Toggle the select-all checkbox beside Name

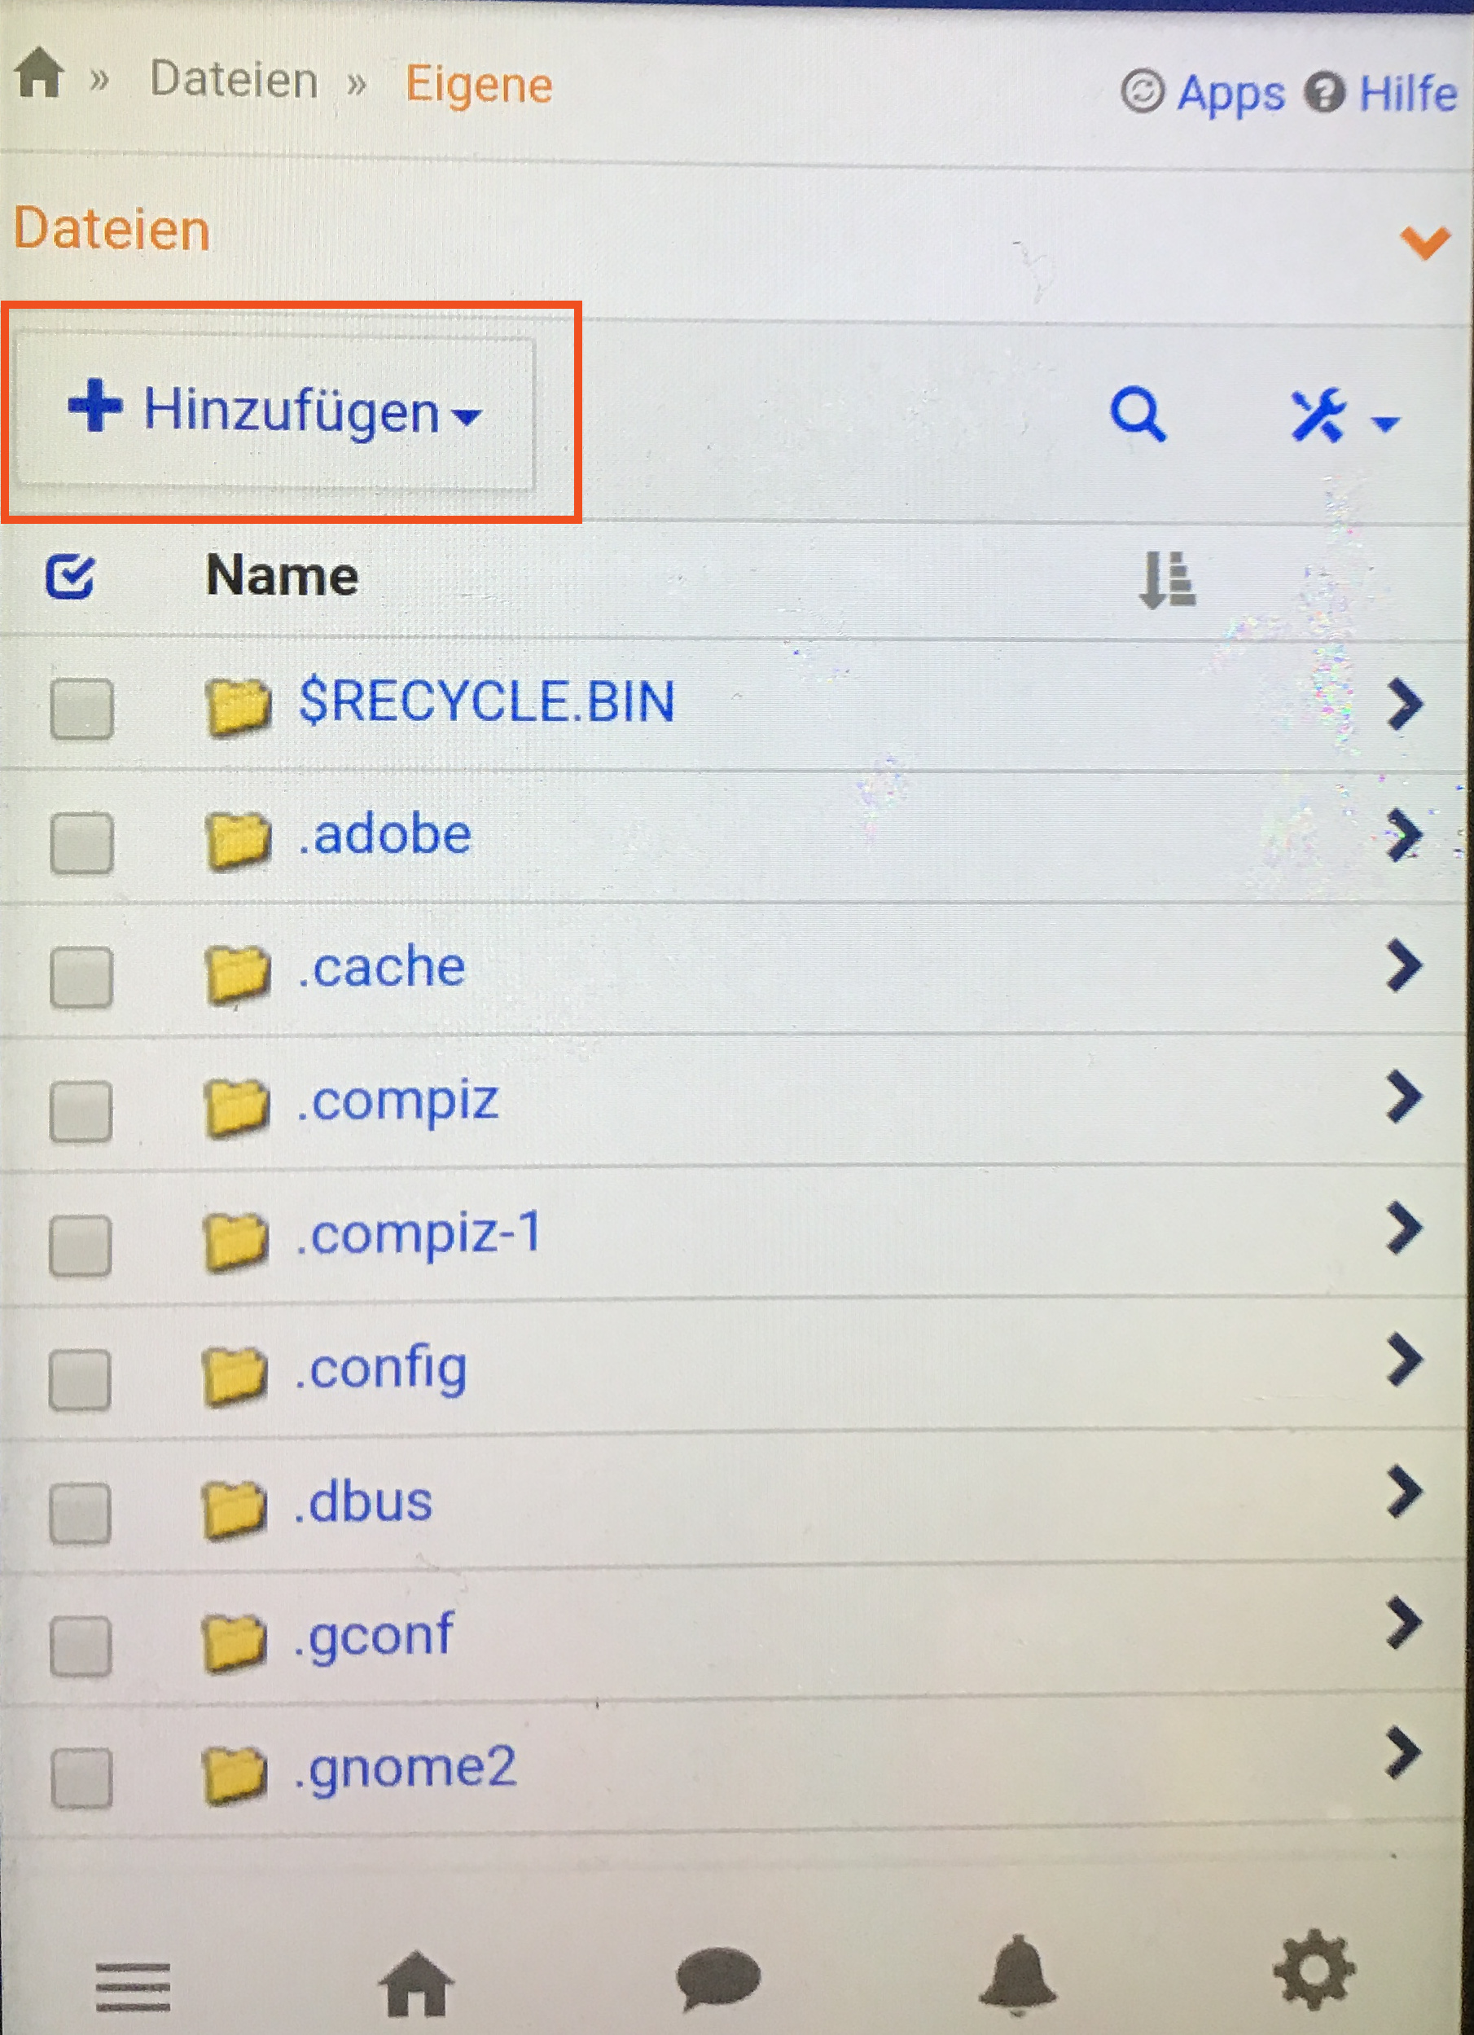point(70,576)
